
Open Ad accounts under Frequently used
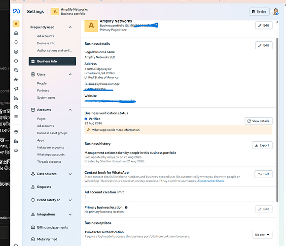[x=45, y=36]
